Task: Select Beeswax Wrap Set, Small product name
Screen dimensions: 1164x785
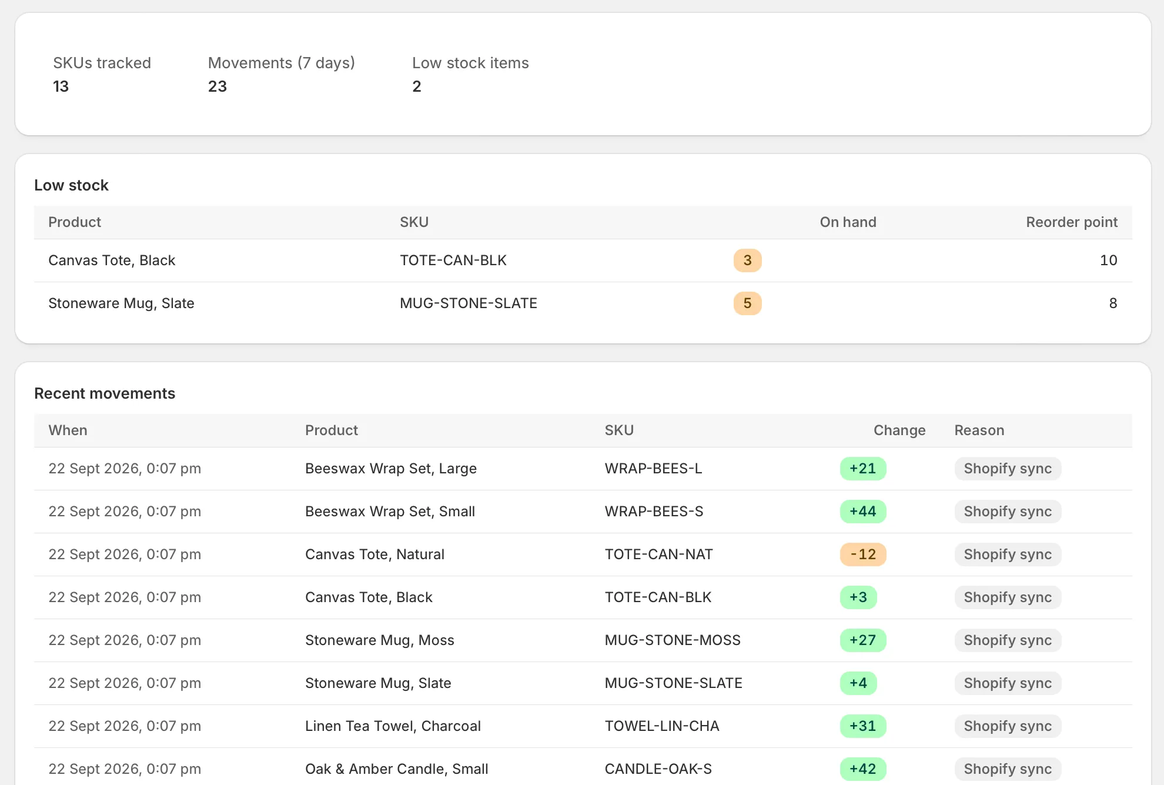Action: point(390,512)
